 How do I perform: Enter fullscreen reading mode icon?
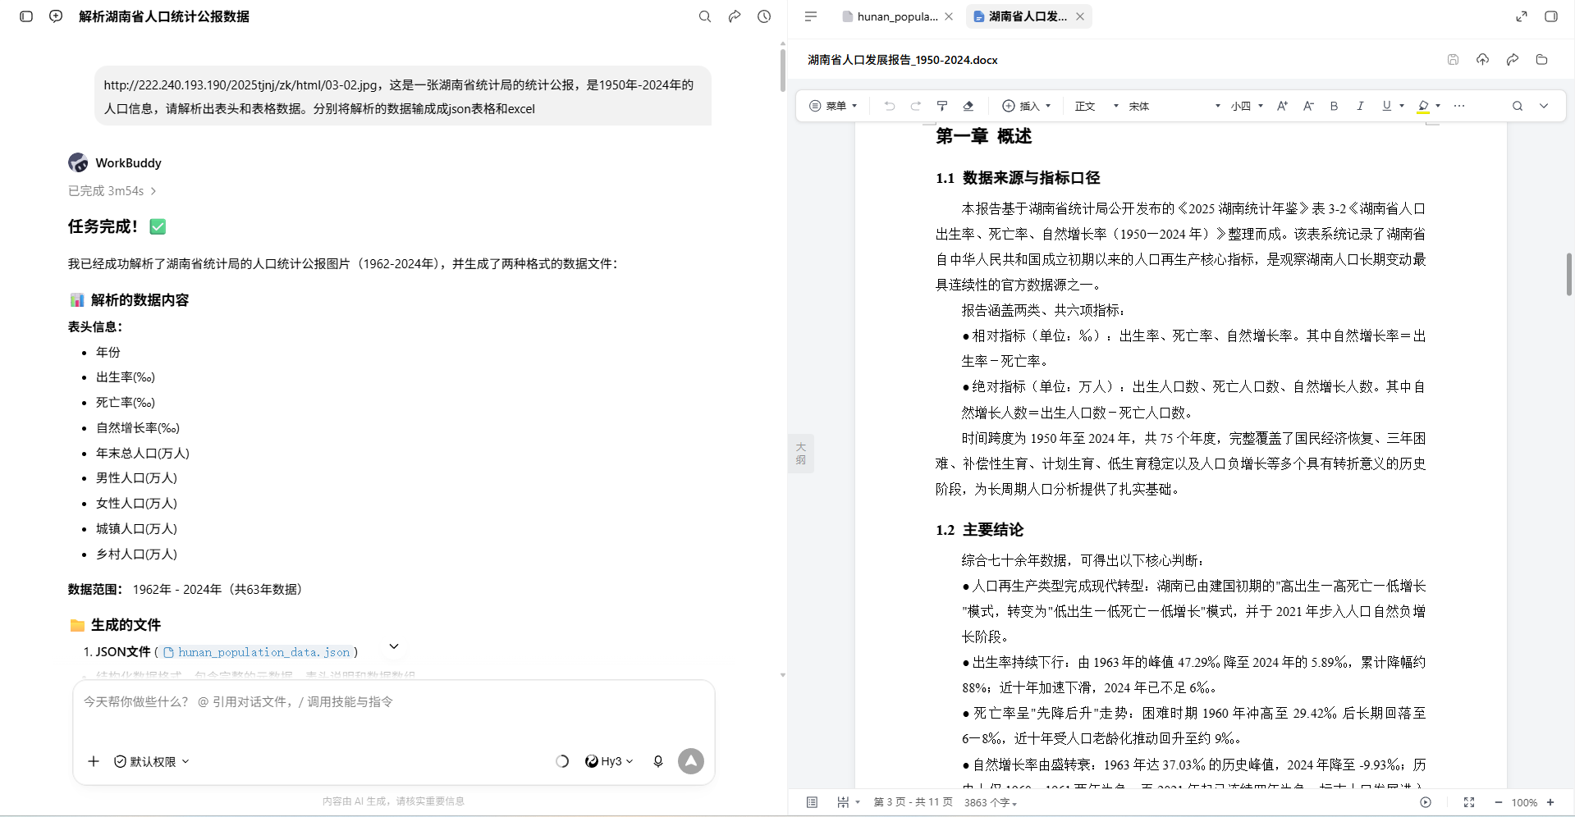coord(1469,802)
